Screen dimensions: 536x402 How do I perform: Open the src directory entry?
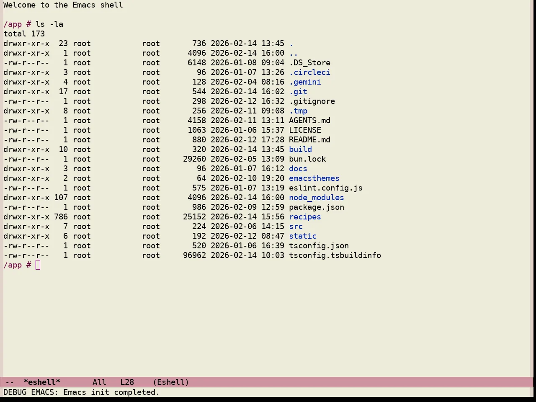coord(296,227)
